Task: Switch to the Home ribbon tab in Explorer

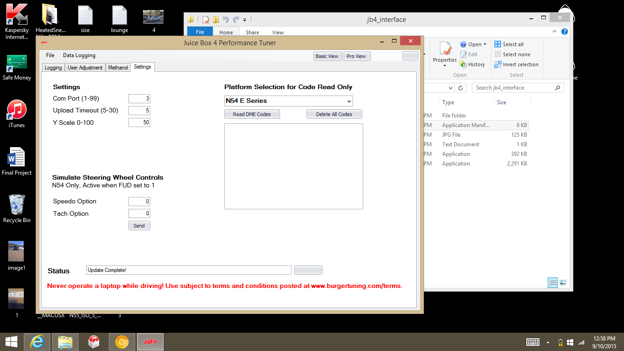Action: click(x=226, y=32)
